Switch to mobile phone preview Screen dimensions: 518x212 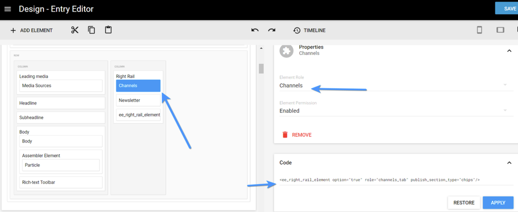(x=479, y=30)
